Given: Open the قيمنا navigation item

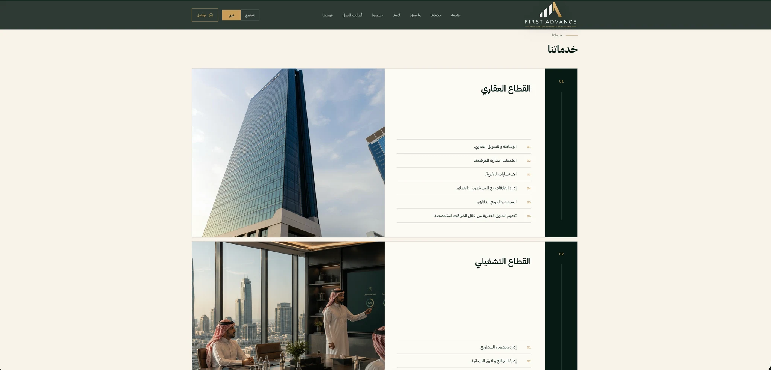Looking at the screenshot, I should point(396,15).
